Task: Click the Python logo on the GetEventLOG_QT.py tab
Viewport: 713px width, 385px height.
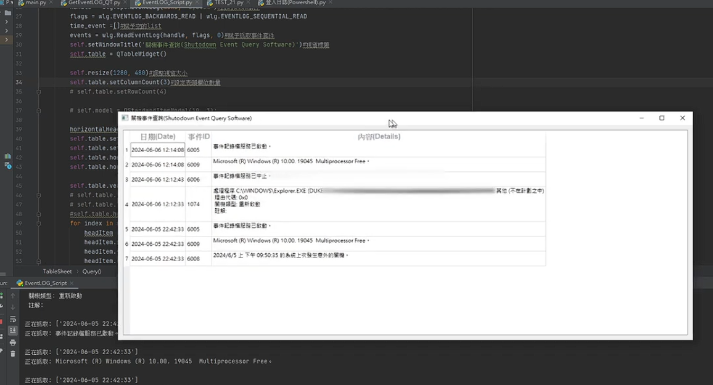Action: pos(64,2)
